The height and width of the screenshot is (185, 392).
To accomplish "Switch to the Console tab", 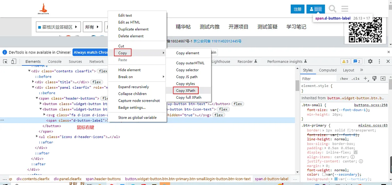I will point(55,62).
